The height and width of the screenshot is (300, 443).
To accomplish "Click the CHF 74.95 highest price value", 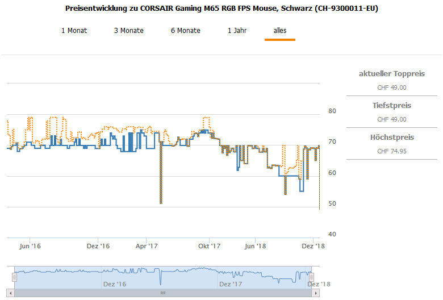I will (392, 151).
